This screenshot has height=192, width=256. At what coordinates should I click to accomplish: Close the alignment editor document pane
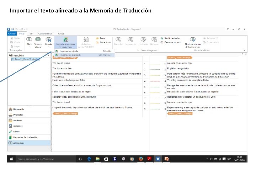tap(245, 54)
